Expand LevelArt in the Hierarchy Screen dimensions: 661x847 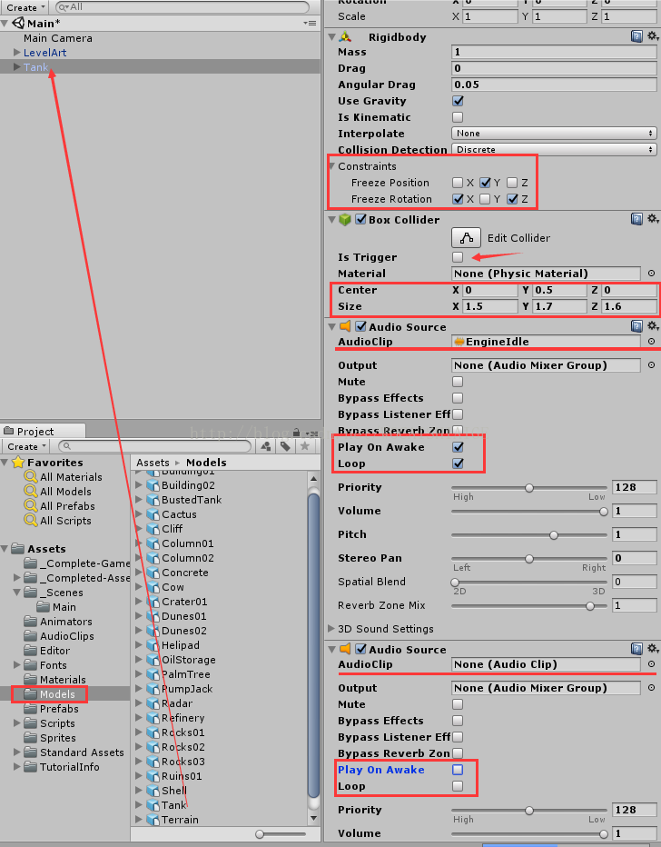click(x=16, y=53)
